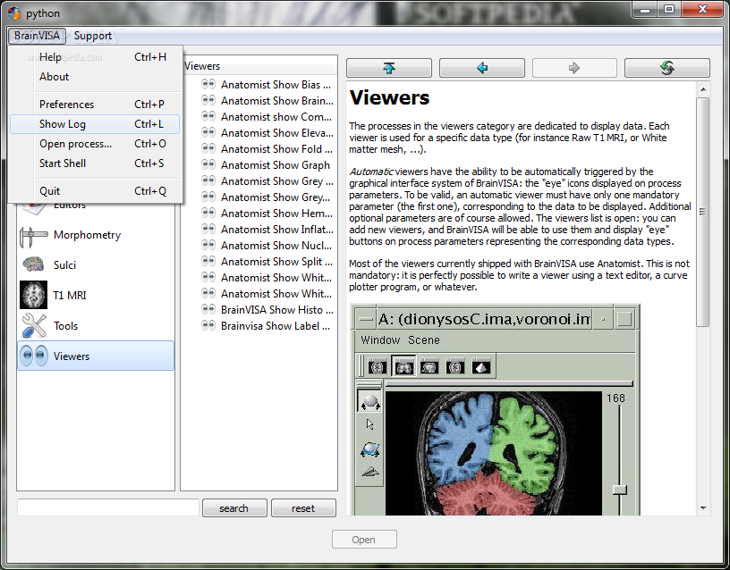The width and height of the screenshot is (730, 570).
Task: Click eyes icon beside Brainvisa Show Label
Action: 208,325
